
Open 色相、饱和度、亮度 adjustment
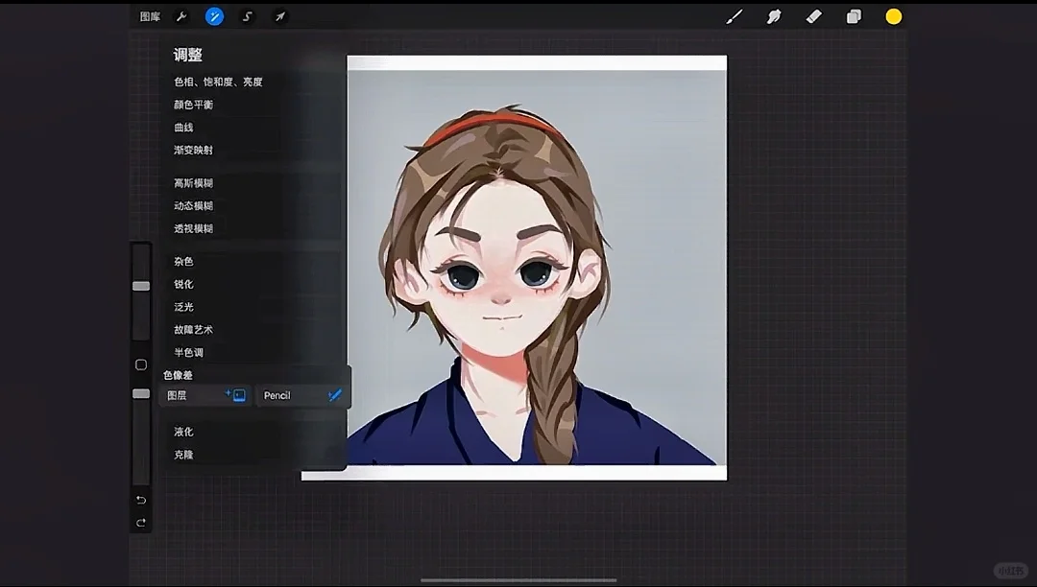pos(218,82)
